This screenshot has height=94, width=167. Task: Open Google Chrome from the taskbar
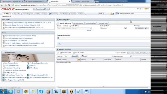(x=26, y=92)
